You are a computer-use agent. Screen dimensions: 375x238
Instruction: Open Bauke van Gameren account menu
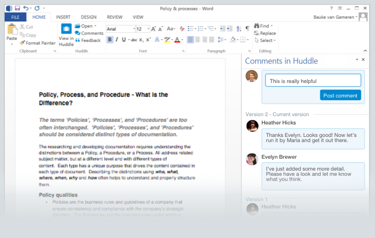point(335,17)
